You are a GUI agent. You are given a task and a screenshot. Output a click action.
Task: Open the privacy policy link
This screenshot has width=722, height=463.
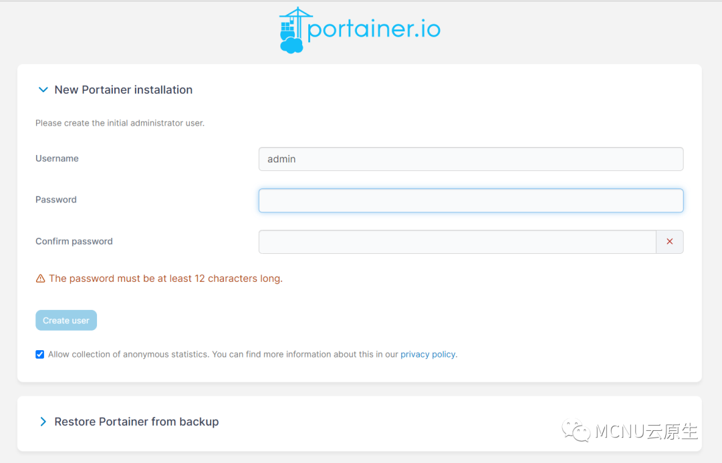428,354
